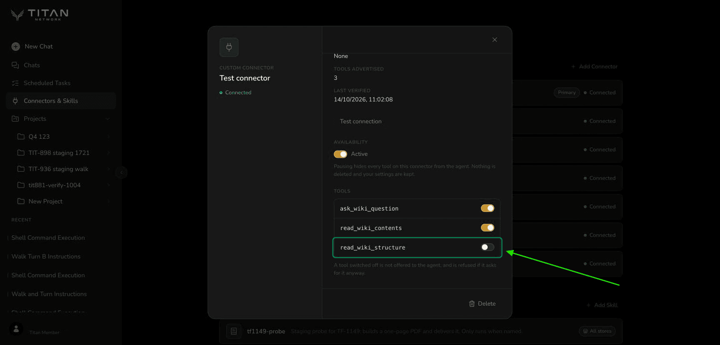Click the document icon beside tf1149-probe
The image size is (720, 345).
click(x=234, y=331)
